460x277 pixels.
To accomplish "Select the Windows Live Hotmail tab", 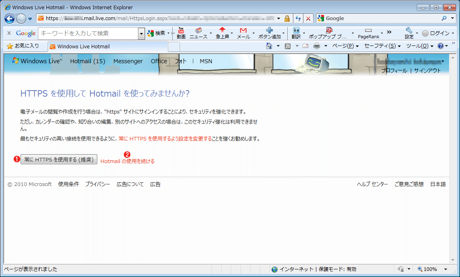I will pos(108,46).
